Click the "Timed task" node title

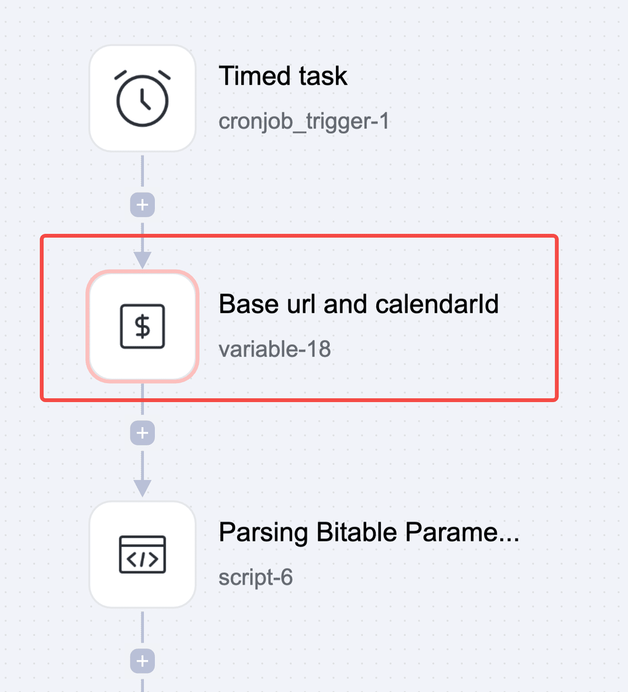(x=283, y=76)
